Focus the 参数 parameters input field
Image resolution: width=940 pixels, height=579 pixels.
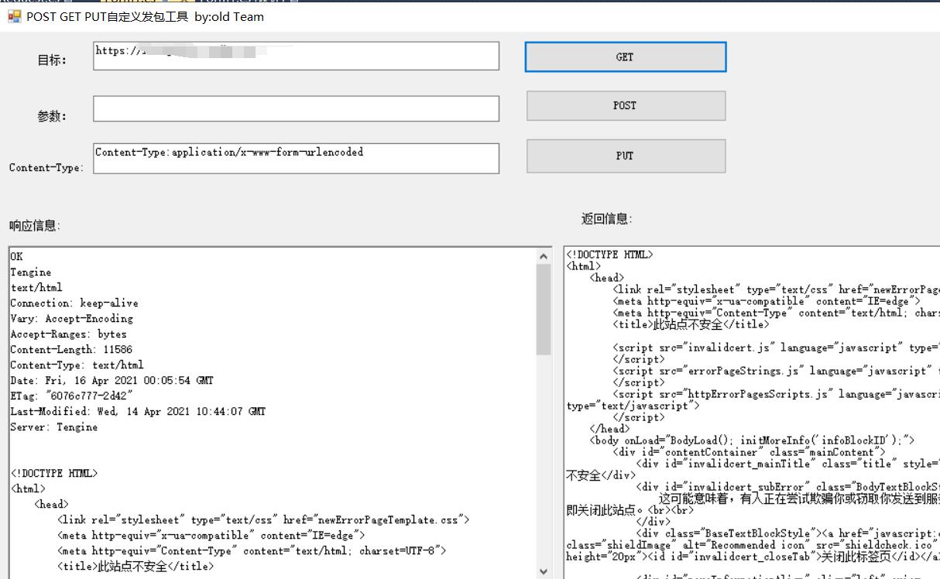(x=296, y=108)
